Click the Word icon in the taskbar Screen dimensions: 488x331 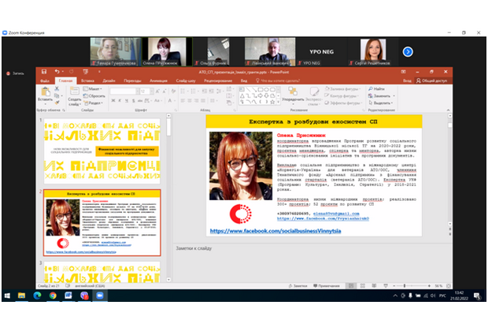68,295
